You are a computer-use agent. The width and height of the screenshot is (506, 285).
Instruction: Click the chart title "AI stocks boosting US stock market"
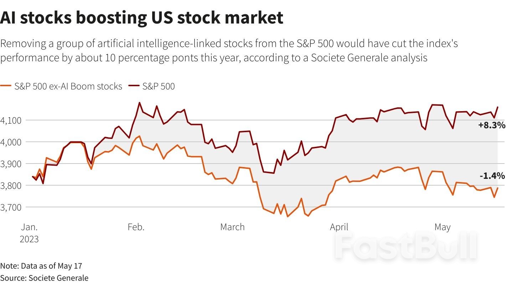(x=142, y=18)
